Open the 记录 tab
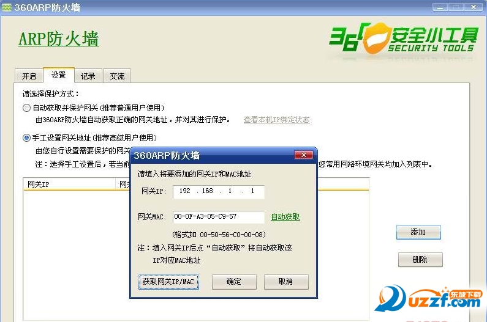Viewport: 487px width, 322px height. pos(88,76)
